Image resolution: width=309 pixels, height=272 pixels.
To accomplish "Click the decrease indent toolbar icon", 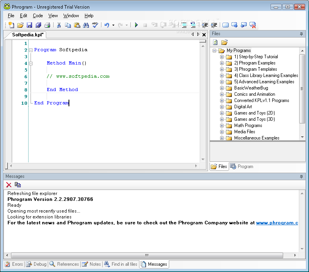I will (205, 25).
